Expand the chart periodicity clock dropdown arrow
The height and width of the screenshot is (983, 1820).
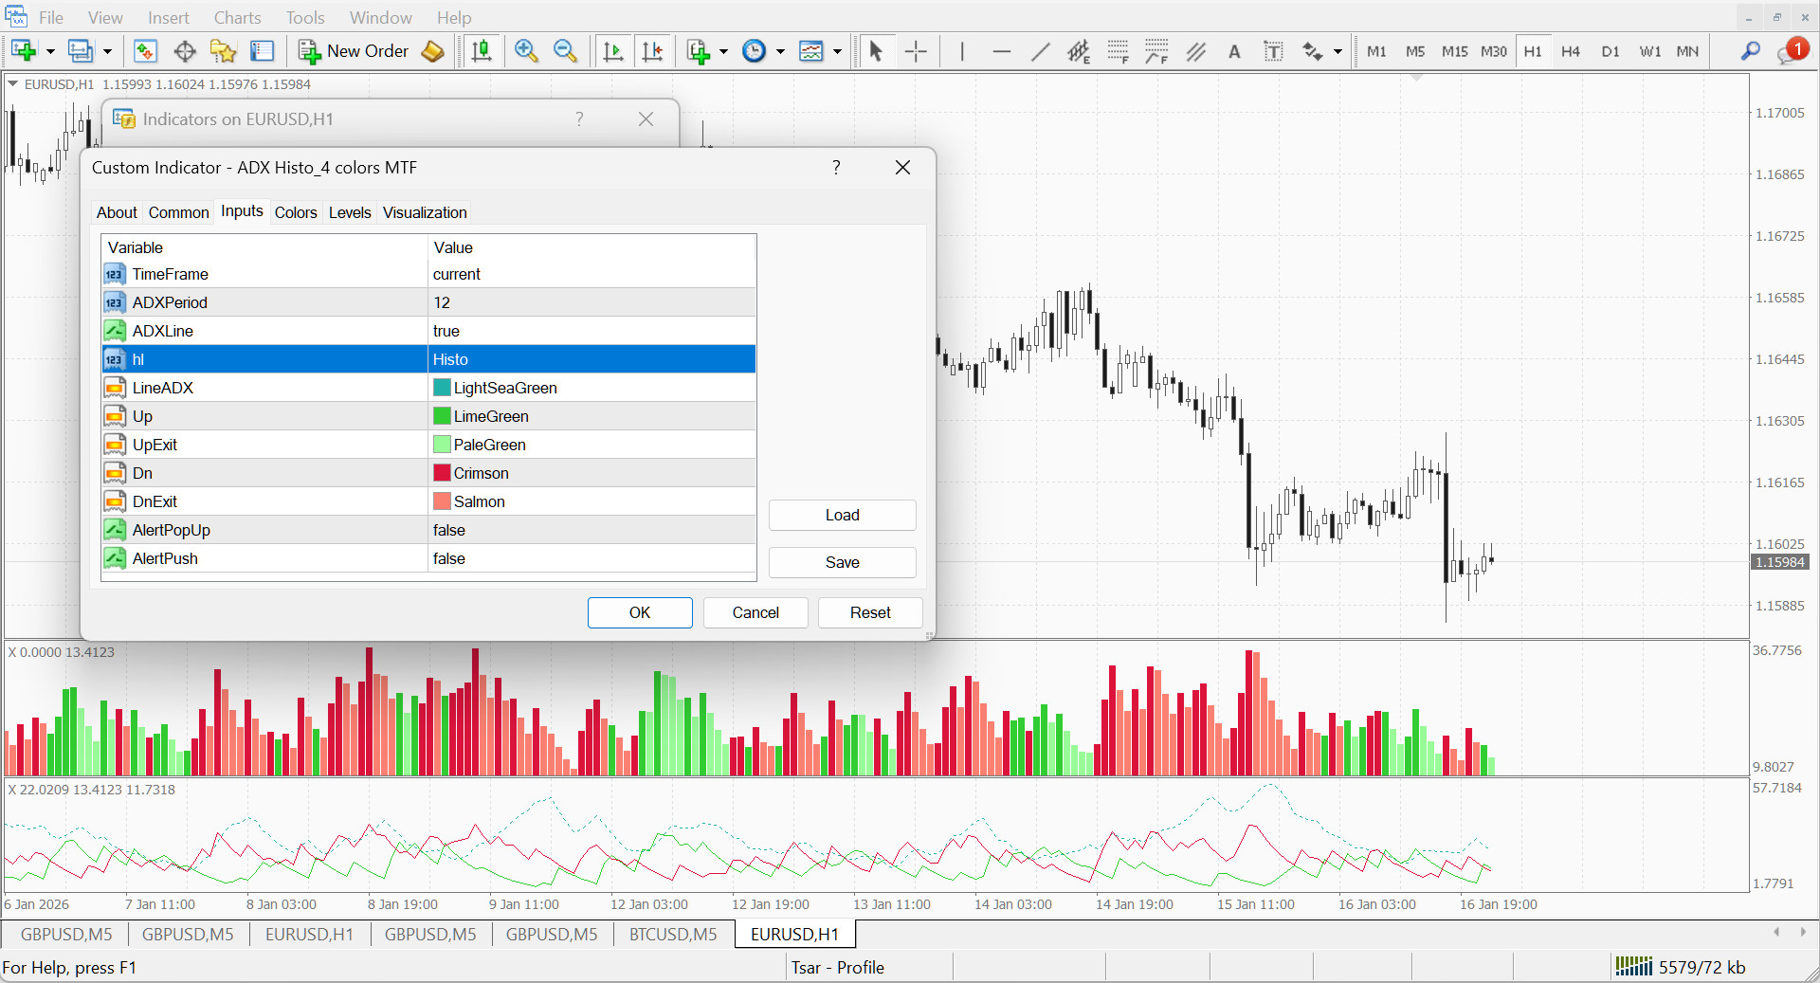coord(780,51)
